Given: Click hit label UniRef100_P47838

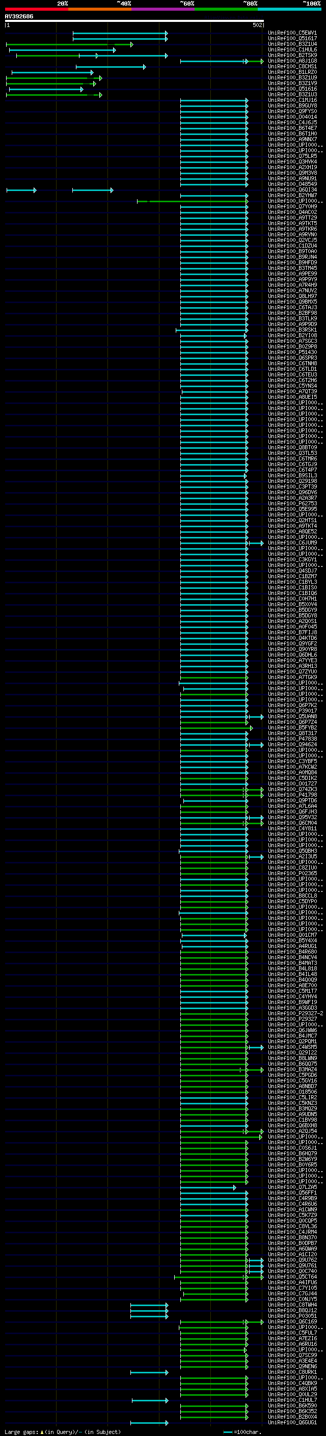Looking at the screenshot, I should [292, 739].
